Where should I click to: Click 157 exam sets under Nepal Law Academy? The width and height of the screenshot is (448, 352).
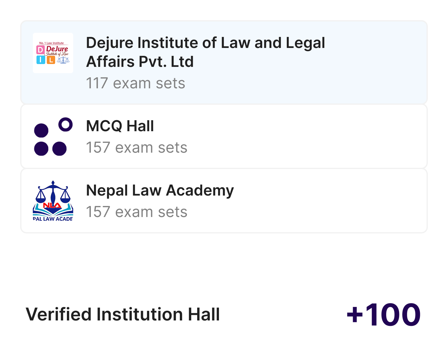point(137,212)
